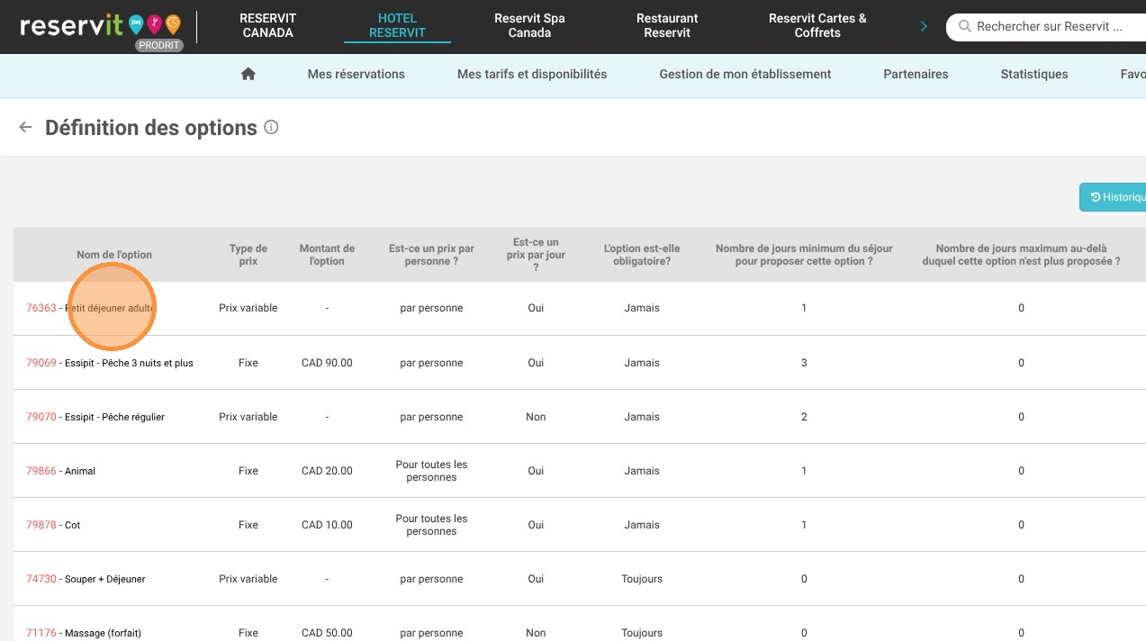Click the Est-ce un prix par personne header
This screenshot has height=641, width=1146.
(431, 255)
